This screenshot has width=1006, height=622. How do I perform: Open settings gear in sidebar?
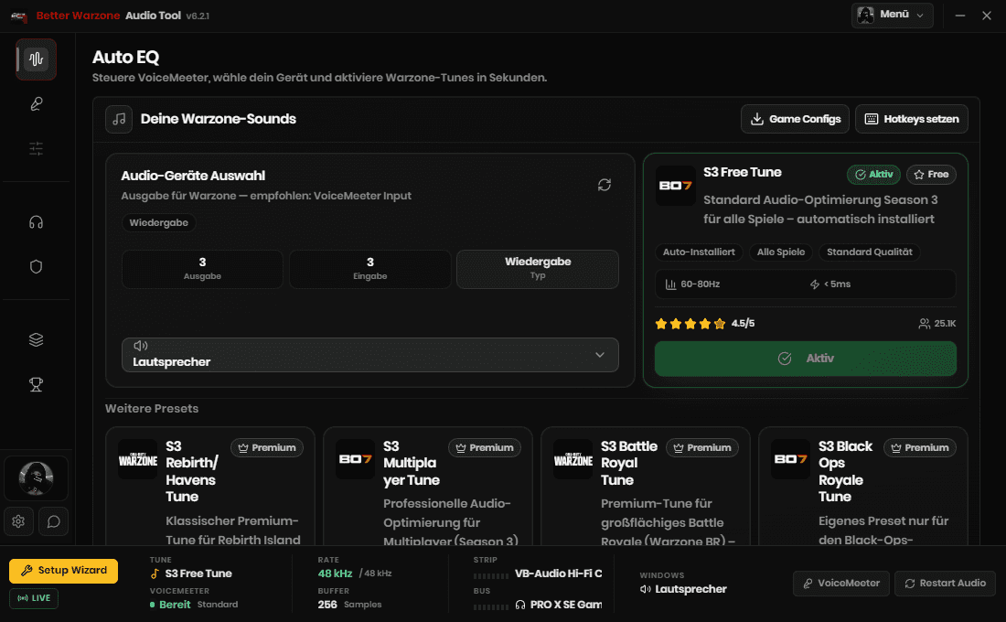pyautogui.click(x=18, y=521)
